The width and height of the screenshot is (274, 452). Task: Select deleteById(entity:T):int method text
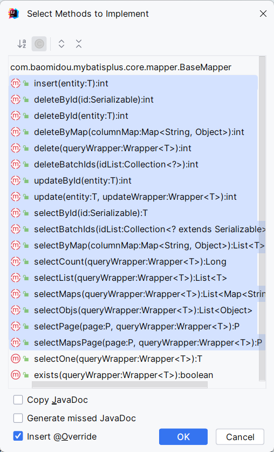tap(81, 116)
